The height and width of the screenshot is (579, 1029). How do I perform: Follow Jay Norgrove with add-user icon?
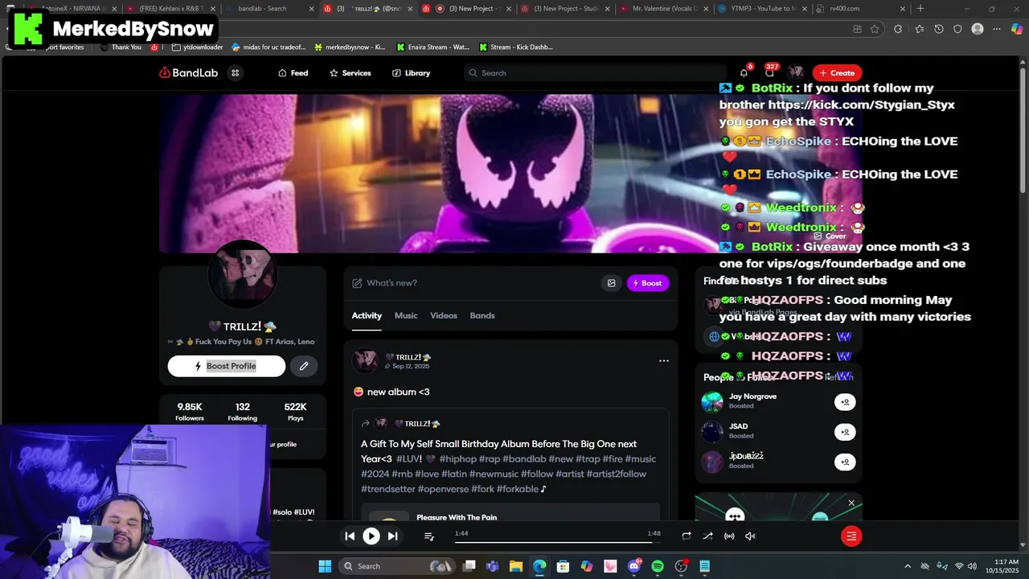coord(845,402)
